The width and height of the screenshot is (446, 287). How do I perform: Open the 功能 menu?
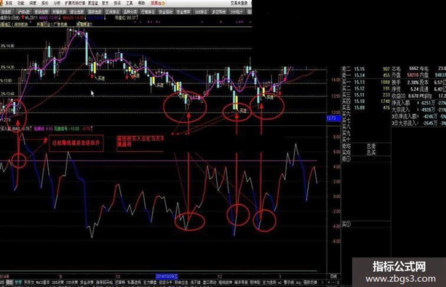21,3
